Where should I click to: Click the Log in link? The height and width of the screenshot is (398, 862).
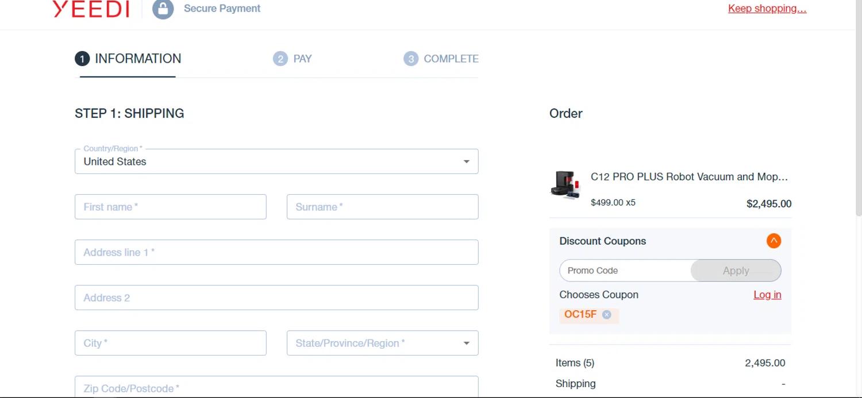[x=767, y=295]
